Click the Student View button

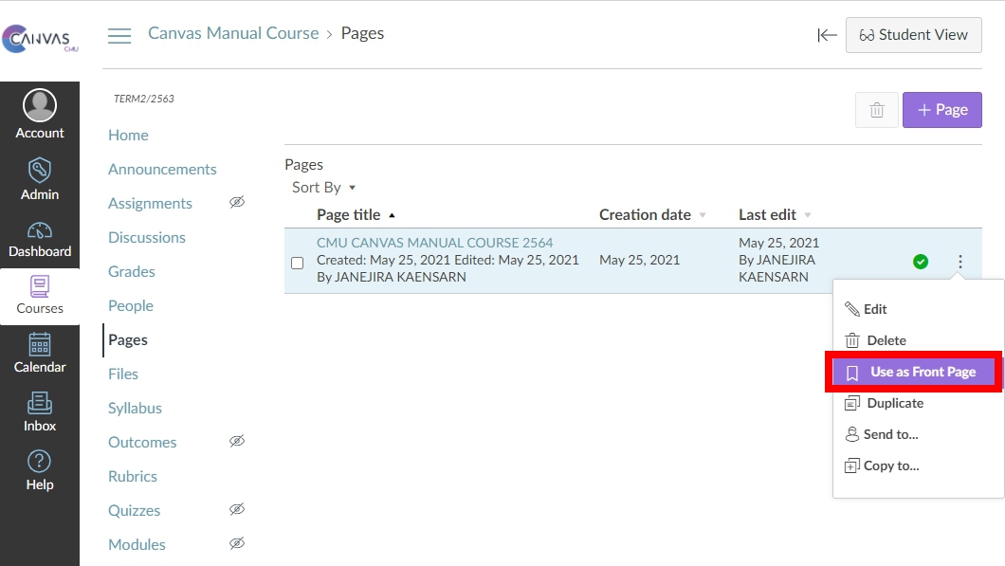point(913,35)
